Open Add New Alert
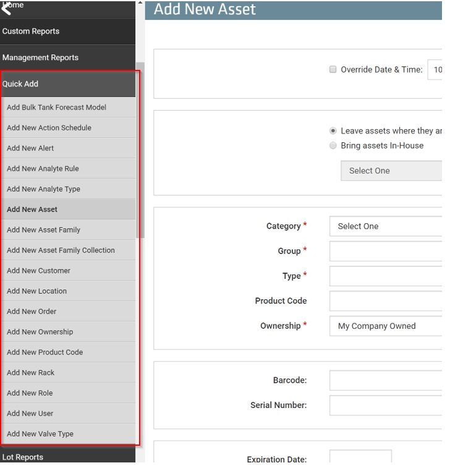463x468 pixels. click(x=69, y=148)
